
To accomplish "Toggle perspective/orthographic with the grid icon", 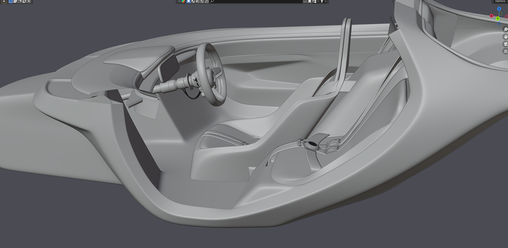I will tap(505, 51).
